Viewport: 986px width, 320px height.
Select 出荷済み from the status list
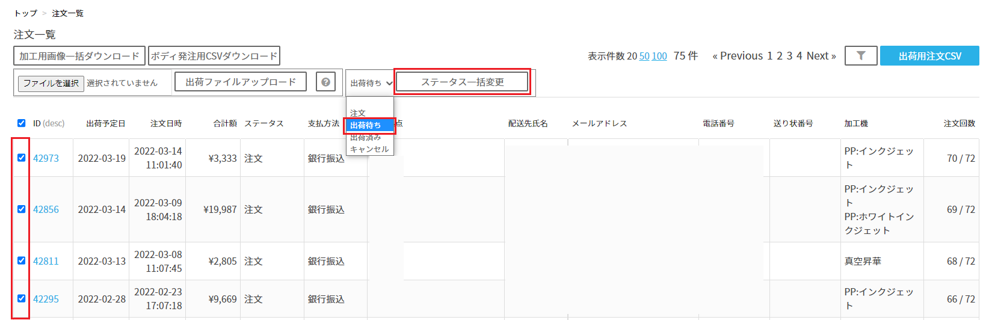click(x=370, y=137)
